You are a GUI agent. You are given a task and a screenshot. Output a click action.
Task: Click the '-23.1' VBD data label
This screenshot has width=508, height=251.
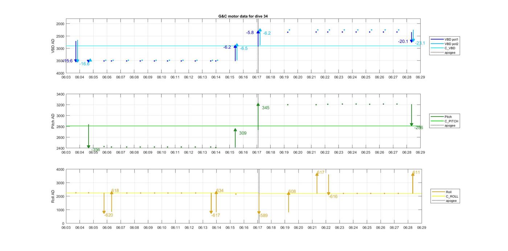click(x=420, y=43)
